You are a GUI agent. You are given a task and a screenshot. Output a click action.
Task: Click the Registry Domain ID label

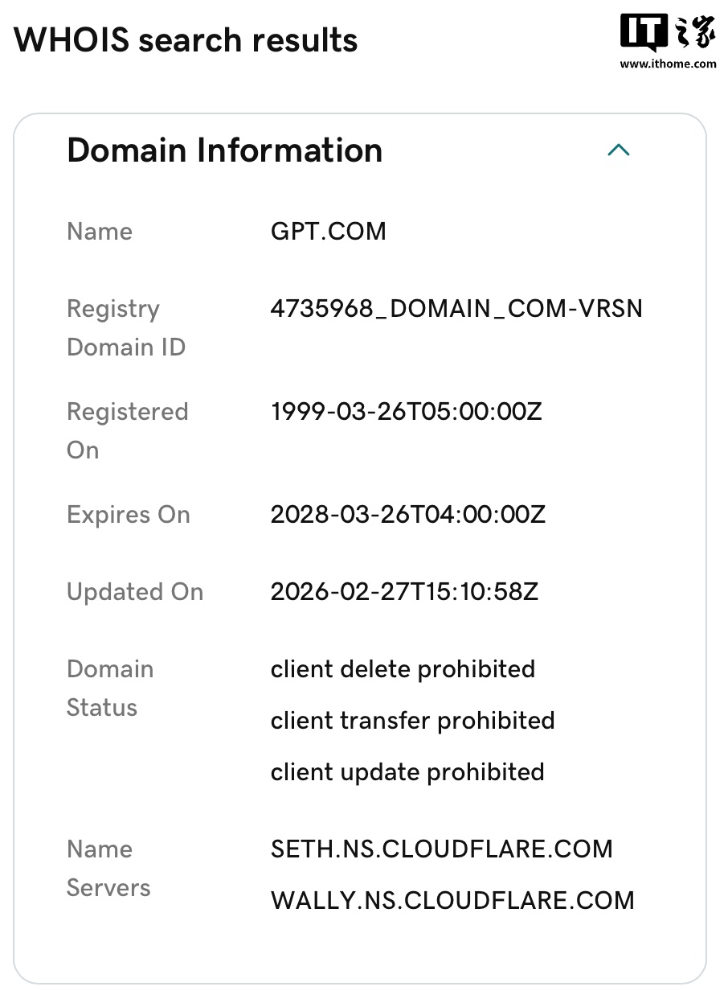125,328
